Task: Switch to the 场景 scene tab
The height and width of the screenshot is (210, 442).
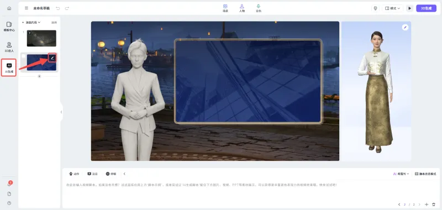Action: [x=225, y=8]
